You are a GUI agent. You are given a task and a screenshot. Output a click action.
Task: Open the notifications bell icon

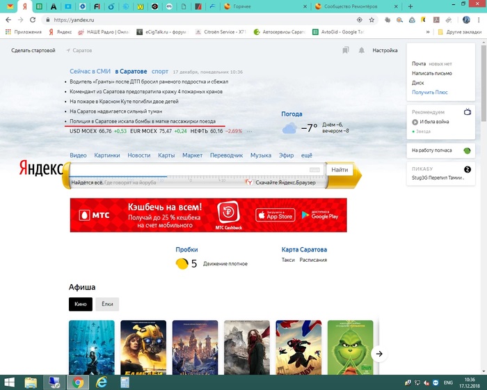(362, 50)
